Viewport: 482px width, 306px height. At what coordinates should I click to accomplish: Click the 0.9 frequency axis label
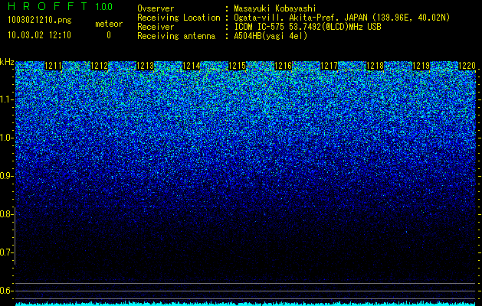[x=6, y=176]
